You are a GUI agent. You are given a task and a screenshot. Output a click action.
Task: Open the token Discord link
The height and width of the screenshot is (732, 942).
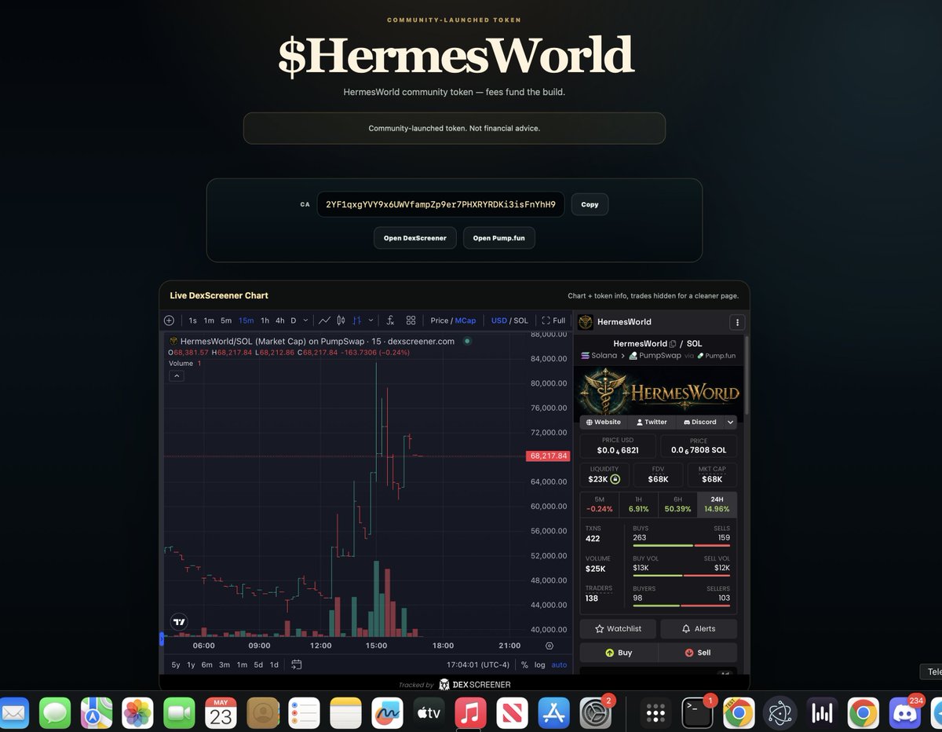pyautogui.click(x=699, y=422)
